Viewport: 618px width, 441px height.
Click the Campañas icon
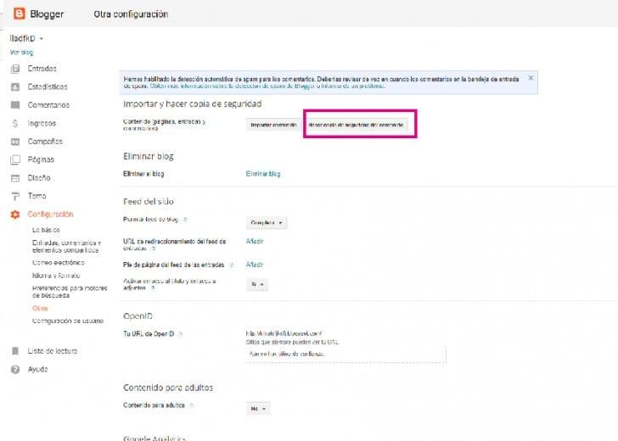pos(15,142)
